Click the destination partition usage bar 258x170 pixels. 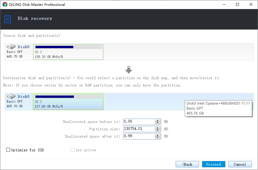[68, 97]
